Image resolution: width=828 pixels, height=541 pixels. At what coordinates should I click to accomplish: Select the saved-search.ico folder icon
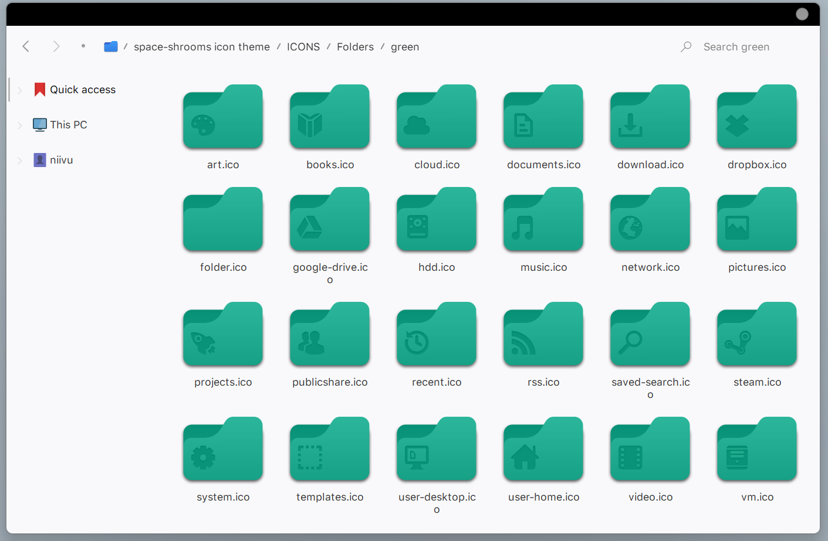[x=650, y=334]
